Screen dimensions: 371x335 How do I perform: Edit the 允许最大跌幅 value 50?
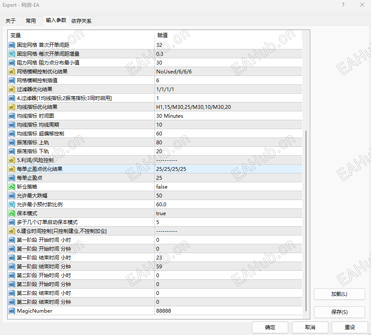pyautogui.click(x=228, y=196)
